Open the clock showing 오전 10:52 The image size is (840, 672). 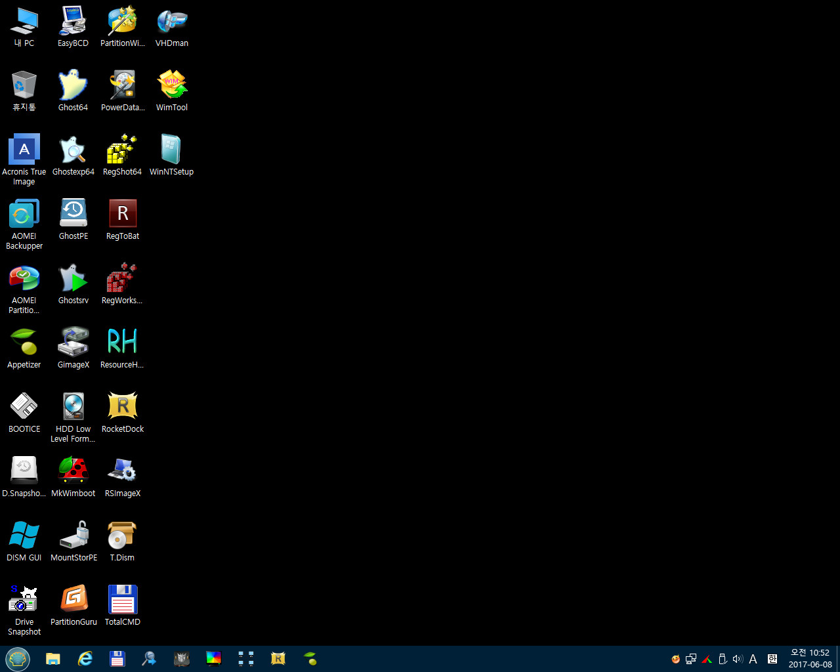pyautogui.click(x=810, y=659)
